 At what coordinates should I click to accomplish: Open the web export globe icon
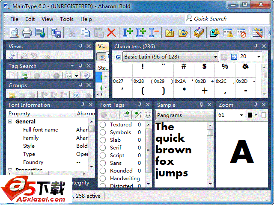click(x=40, y=32)
